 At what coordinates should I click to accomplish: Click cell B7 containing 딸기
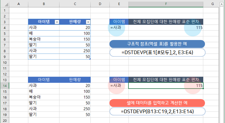(x=44, y=45)
